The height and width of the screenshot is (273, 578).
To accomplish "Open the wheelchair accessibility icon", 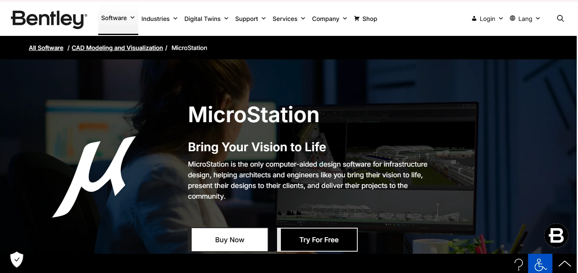I will tap(540, 264).
